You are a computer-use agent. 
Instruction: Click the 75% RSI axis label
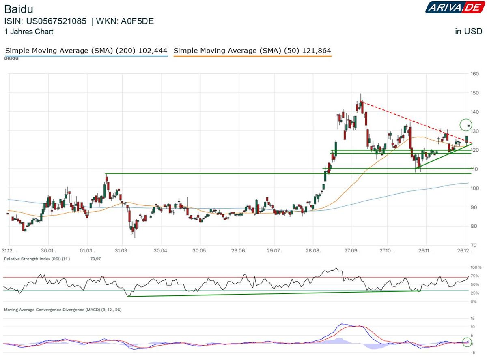tap(475, 276)
